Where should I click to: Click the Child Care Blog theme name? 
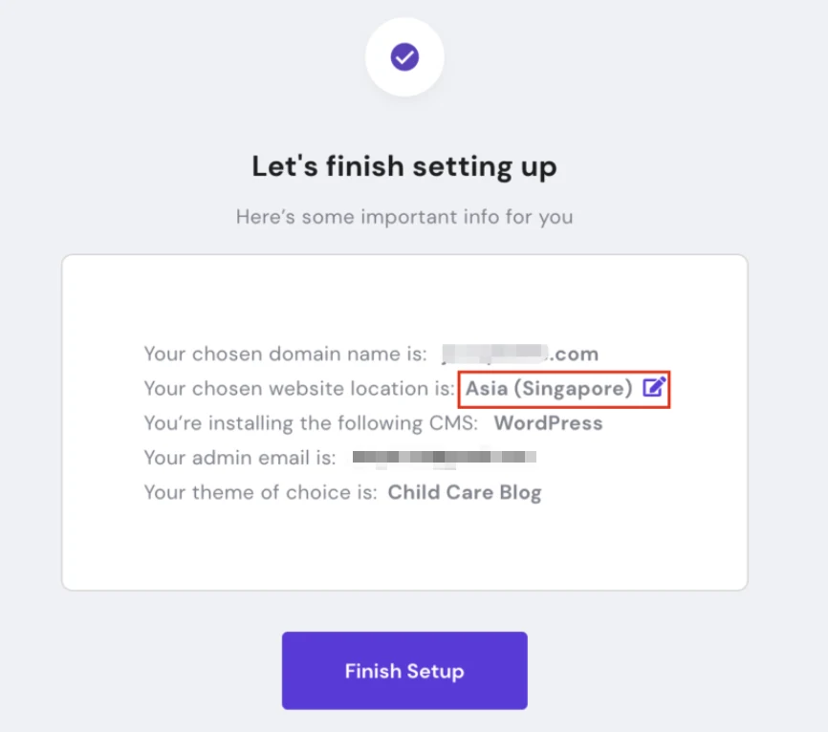tap(465, 492)
